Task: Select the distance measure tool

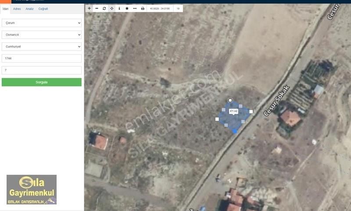Action: [135, 8]
